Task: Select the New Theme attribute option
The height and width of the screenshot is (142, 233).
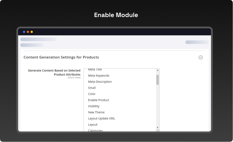Action: tap(96, 112)
